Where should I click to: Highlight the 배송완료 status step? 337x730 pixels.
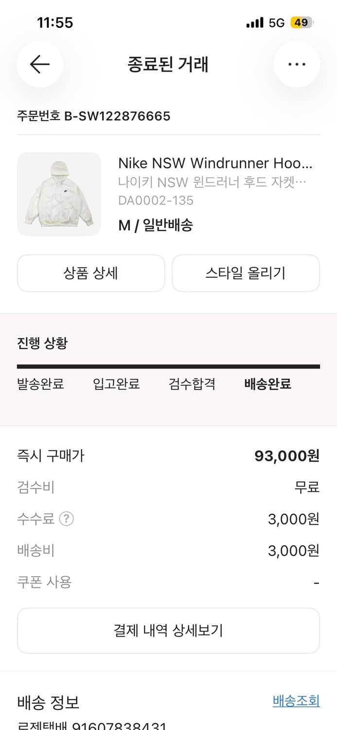click(267, 384)
